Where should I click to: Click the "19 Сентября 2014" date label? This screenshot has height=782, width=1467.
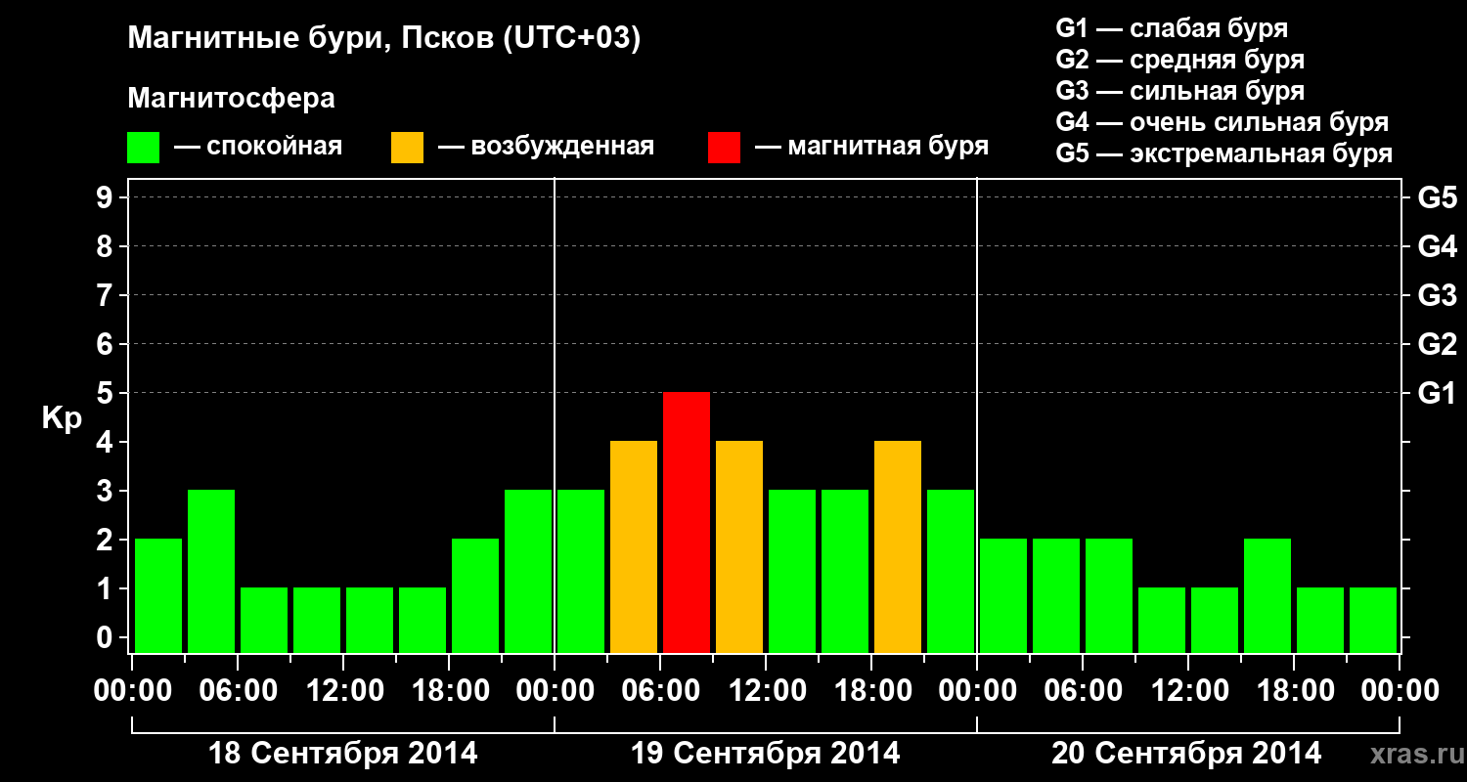click(x=766, y=754)
